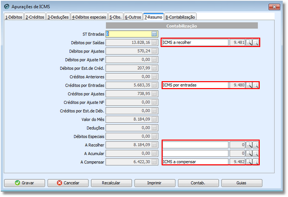288x197 pixels.
Task: Click larger magnifier beside ICMS a compensar code
Action: coord(249,161)
